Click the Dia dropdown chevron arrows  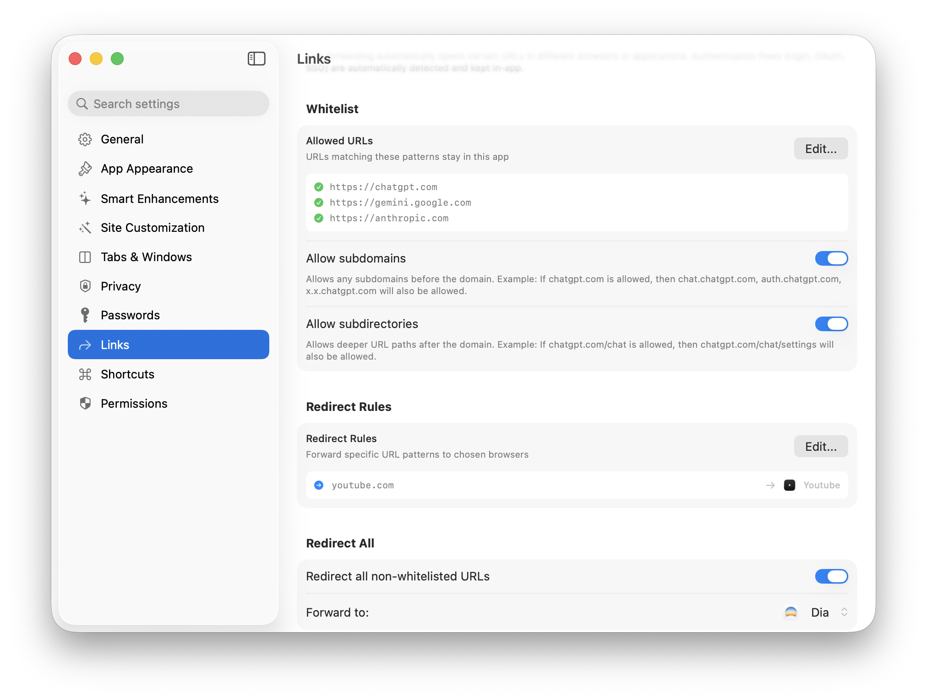[844, 612]
